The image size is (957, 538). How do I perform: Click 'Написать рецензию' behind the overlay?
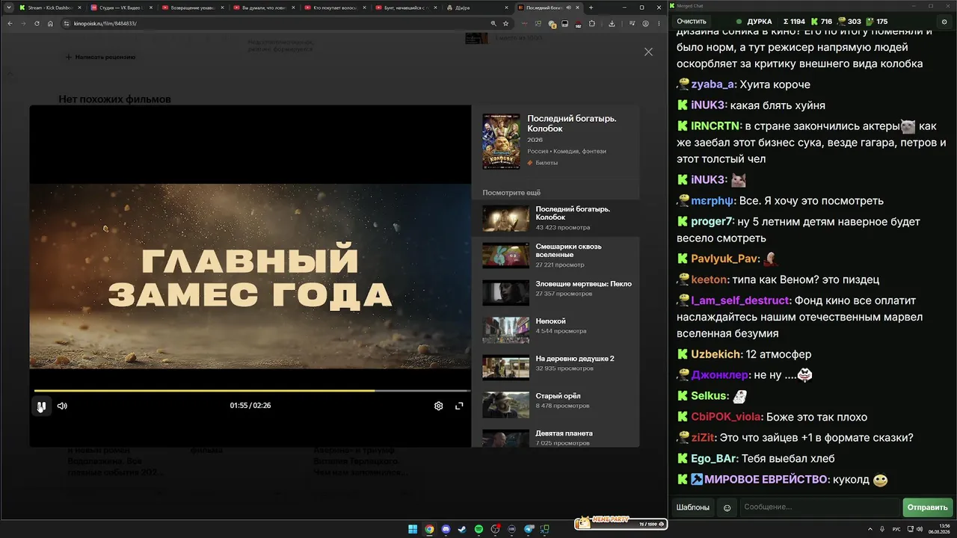(x=100, y=57)
